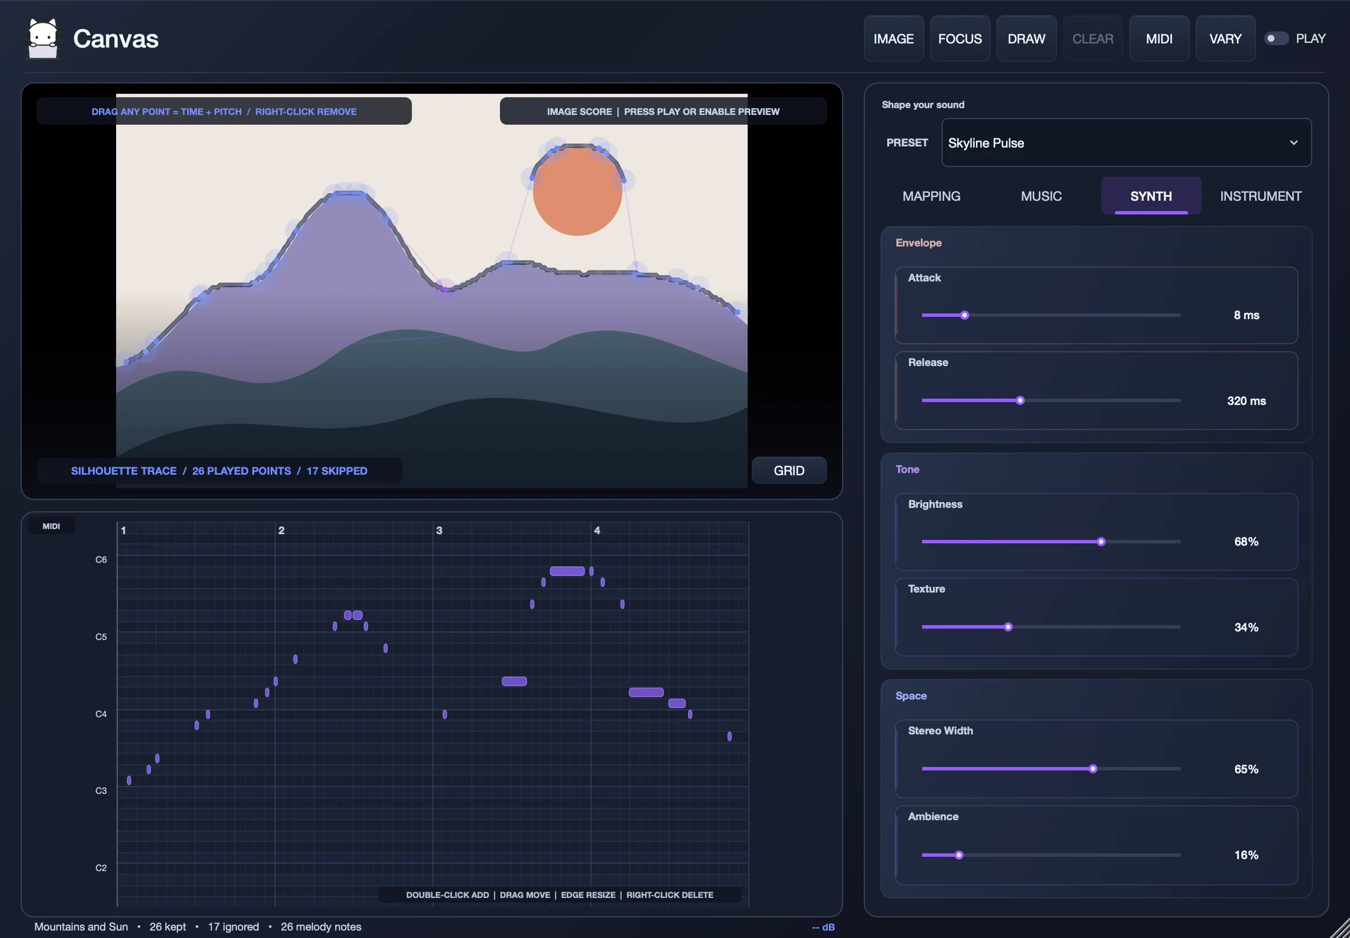Image resolution: width=1350 pixels, height=938 pixels.
Task: Select the long note at bar 4 top
Action: tap(566, 571)
